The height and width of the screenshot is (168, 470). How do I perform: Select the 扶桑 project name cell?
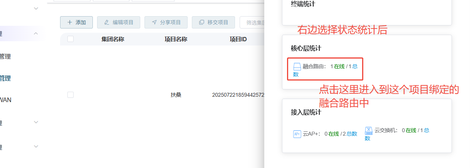pyautogui.click(x=176, y=95)
